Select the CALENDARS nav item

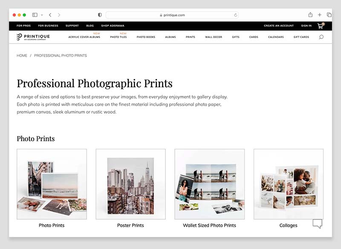[x=276, y=37]
